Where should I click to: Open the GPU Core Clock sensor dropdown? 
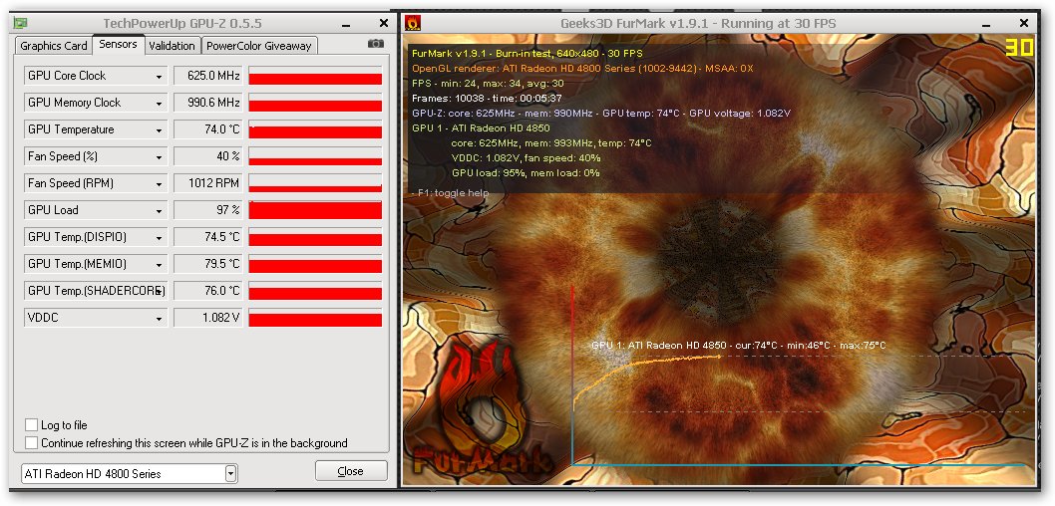(x=159, y=77)
